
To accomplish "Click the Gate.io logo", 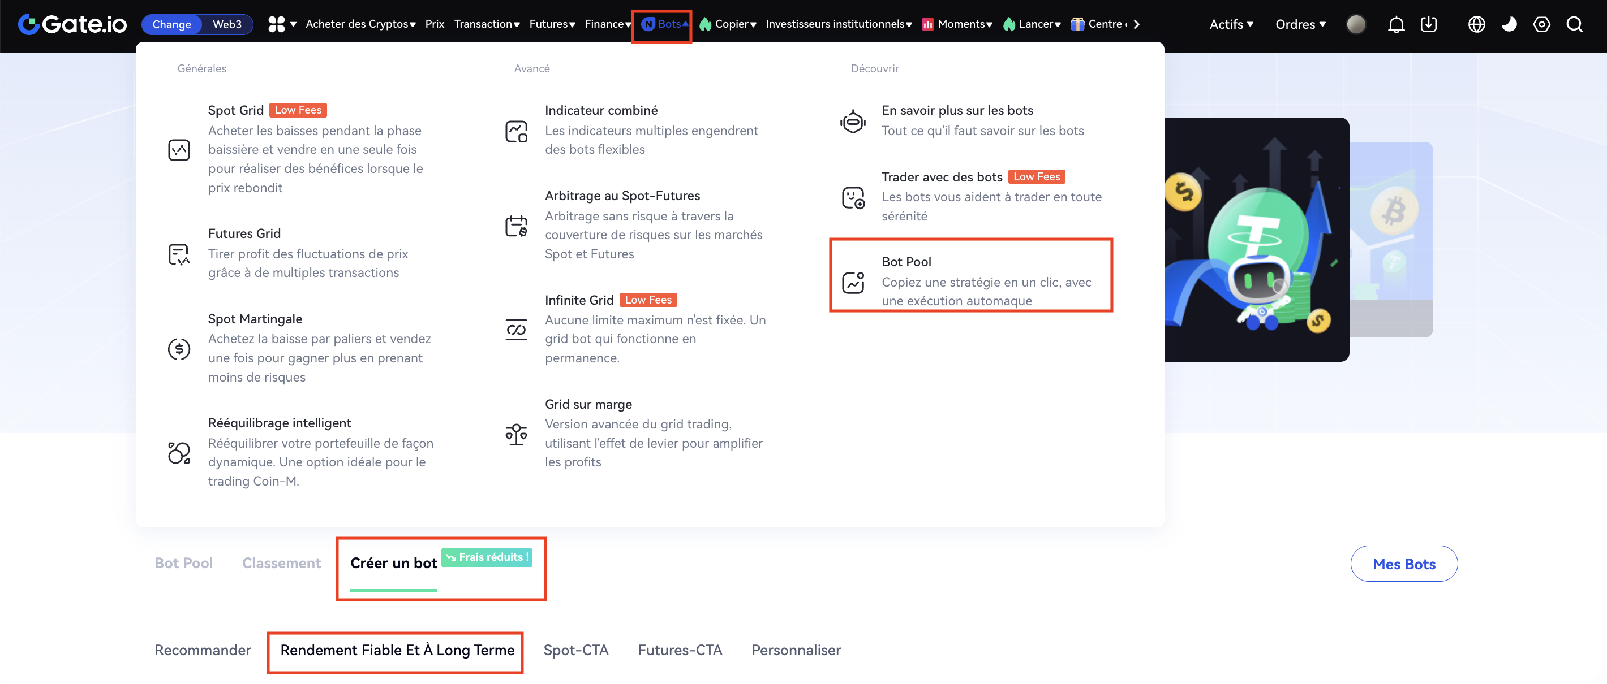I will pos(72,24).
